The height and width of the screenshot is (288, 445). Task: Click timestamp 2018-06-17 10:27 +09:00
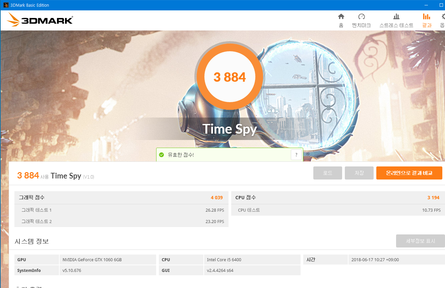click(375, 260)
